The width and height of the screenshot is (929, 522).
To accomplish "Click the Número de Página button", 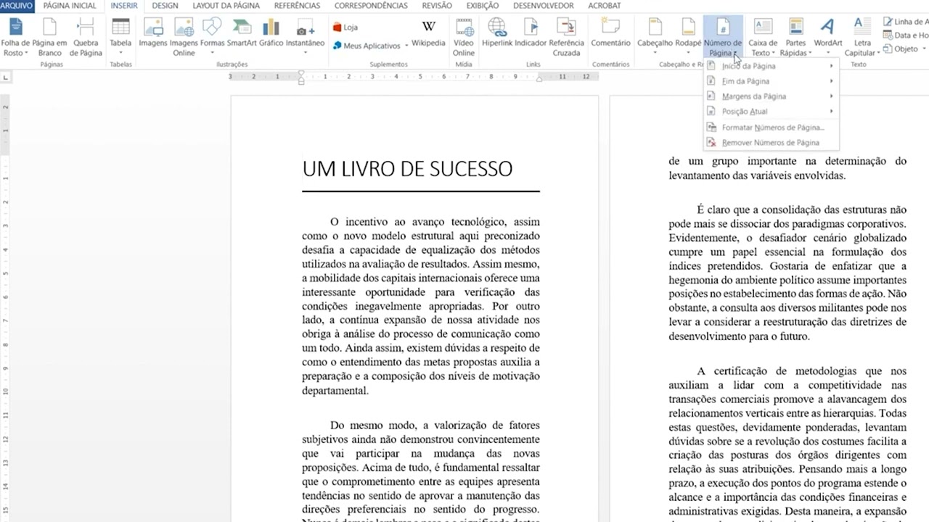I will (x=723, y=37).
